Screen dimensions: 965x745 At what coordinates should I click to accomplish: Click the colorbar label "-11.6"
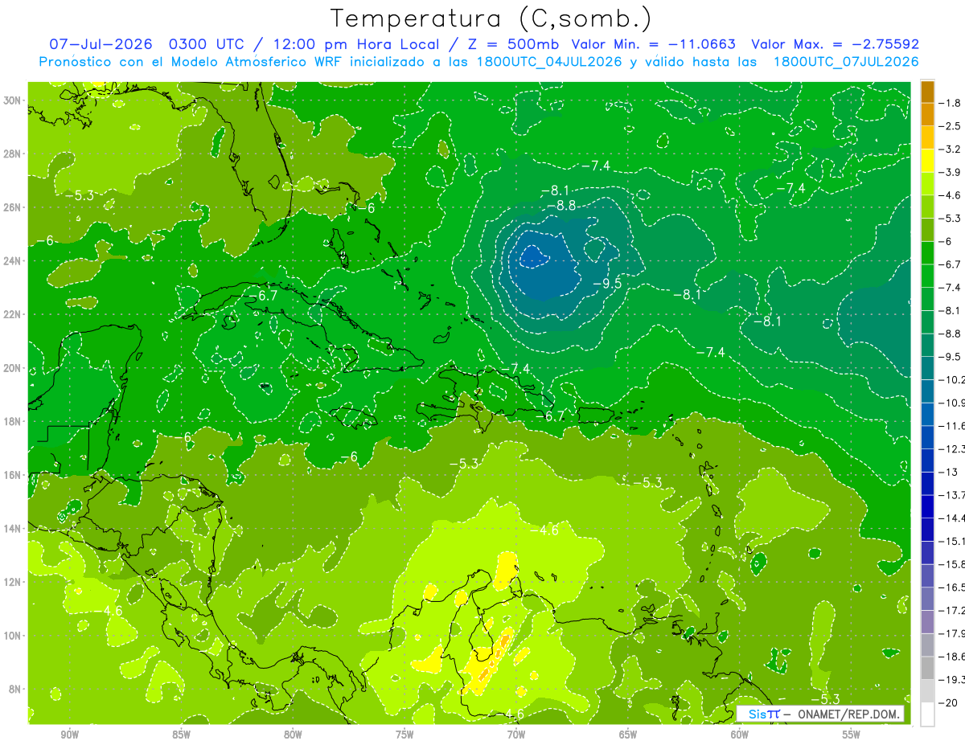tap(951, 425)
